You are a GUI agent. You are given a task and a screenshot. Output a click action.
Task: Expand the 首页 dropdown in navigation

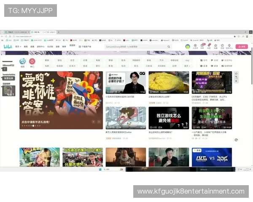click(18, 47)
